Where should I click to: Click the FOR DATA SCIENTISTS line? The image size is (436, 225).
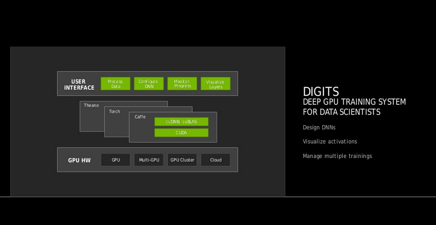(x=342, y=112)
